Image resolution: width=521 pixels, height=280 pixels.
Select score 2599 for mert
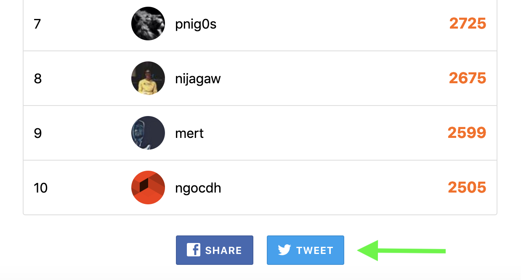click(x=467, y=133)
